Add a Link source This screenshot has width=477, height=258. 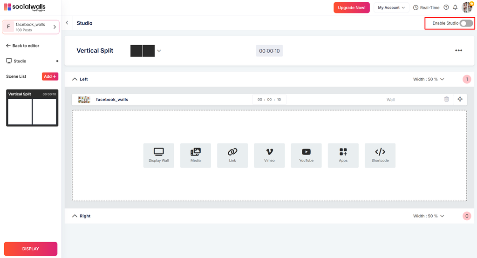[232, 155]
